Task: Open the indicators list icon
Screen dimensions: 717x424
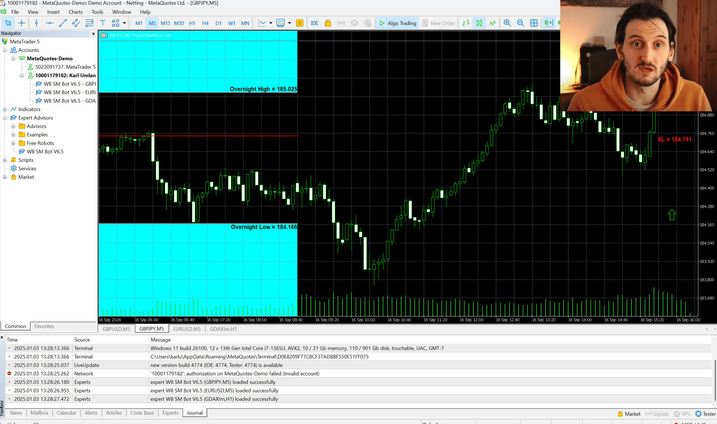Action: pyautogui.click(x=262, y=23)
